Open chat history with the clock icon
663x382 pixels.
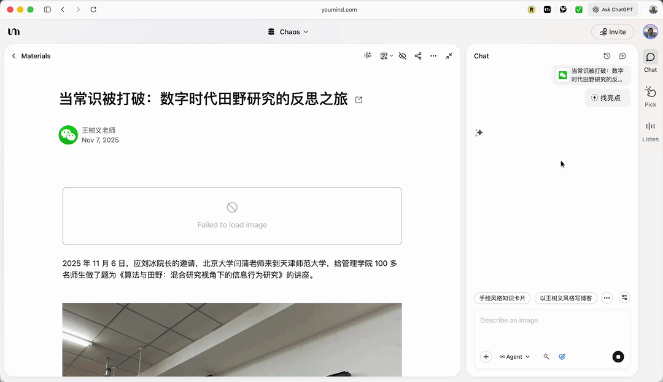point(607,56)
